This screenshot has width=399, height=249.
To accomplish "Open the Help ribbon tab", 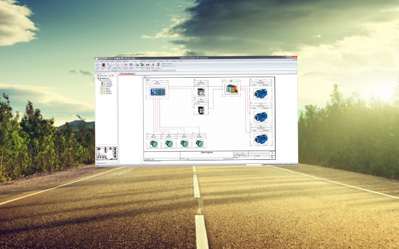I will tap(181, 61).
